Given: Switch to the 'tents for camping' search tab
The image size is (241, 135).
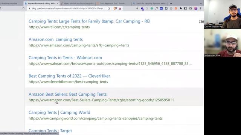Looking at the screenshot, I should click(x=150, y=3).
